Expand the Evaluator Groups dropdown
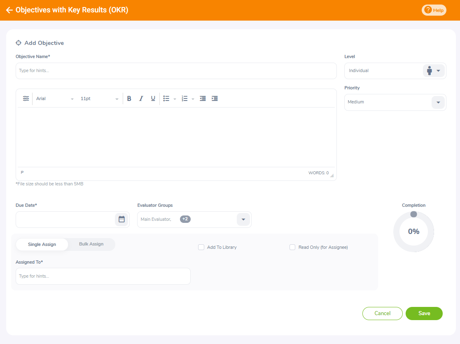460x344 pixels. click(243, 219)
